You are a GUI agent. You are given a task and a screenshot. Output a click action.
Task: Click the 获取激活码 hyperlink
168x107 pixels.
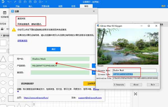coord(22,41)
